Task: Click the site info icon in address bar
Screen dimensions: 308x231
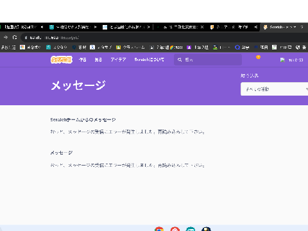Action: (26, 38)
